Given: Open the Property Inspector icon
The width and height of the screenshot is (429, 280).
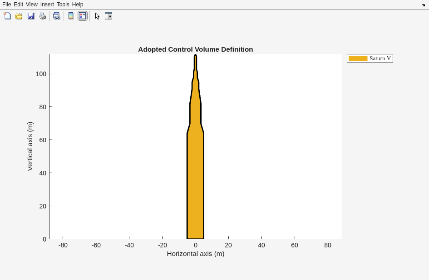Looking at the screenshot, I should (108, 16).
